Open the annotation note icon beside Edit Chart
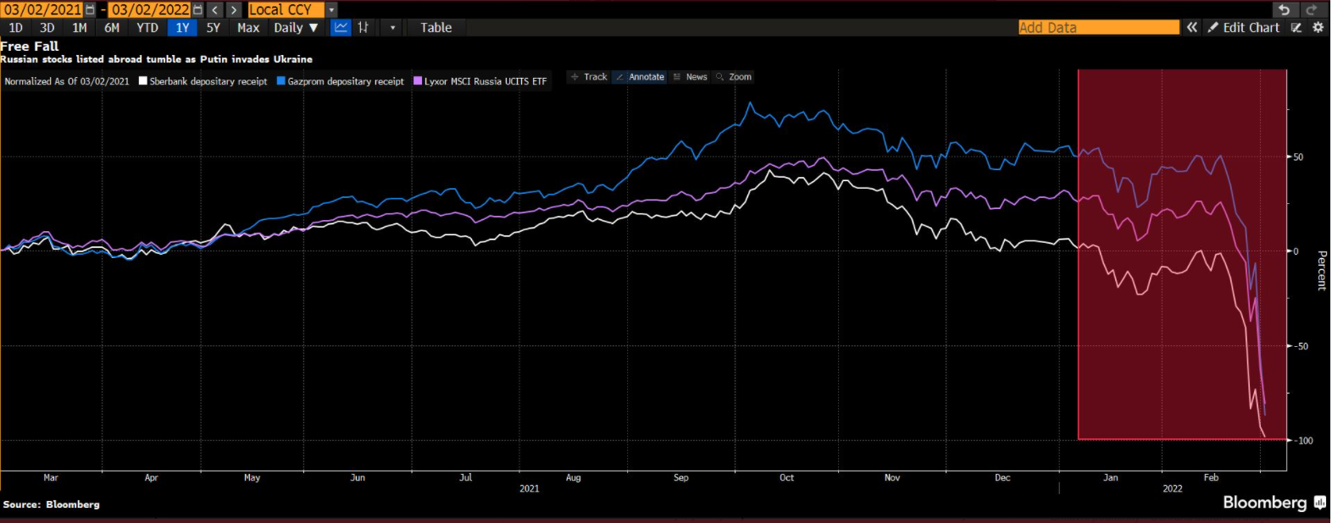Screen dimensions: 1332x523 tap(1296, 27)
